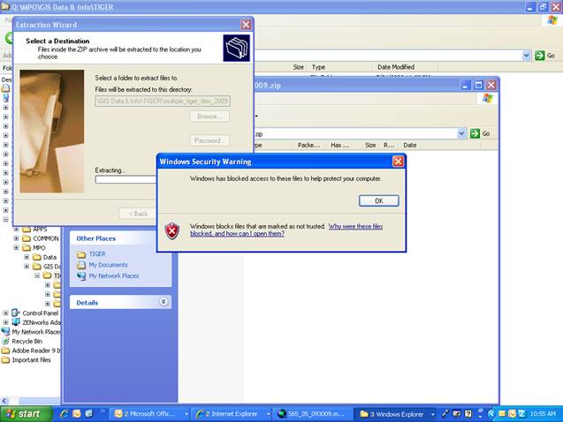Select Important files folder in the tree
Screen dimensions: 563x422
coord(31,359)
